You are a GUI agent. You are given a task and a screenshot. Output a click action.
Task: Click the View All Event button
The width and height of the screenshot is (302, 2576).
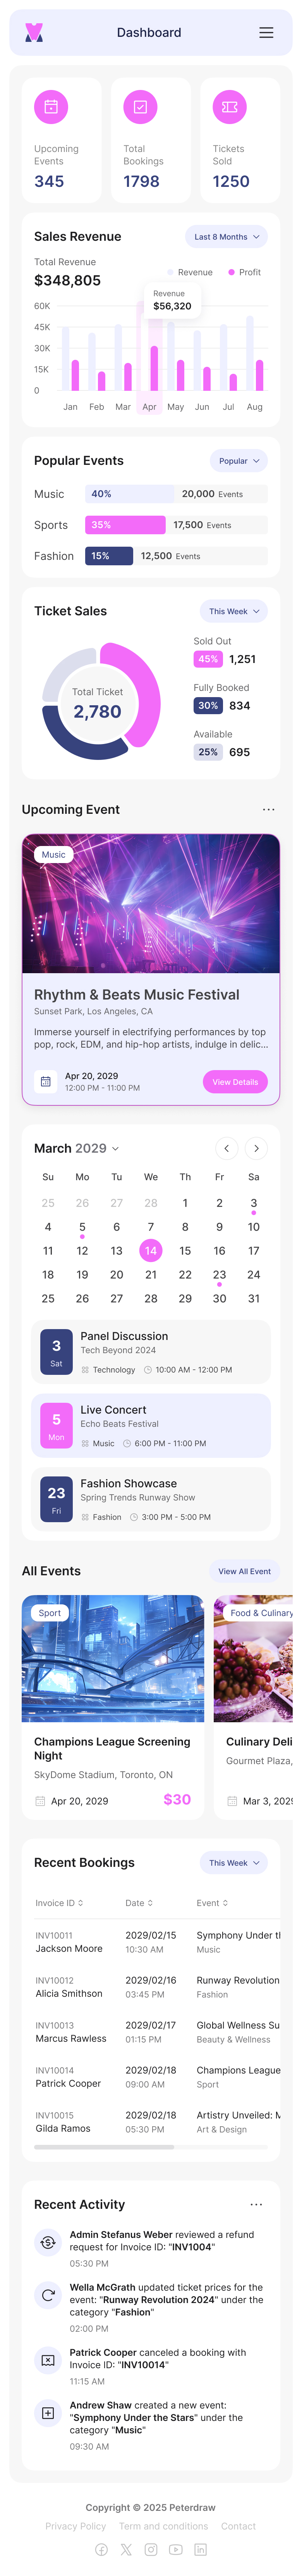(244, 1571)
